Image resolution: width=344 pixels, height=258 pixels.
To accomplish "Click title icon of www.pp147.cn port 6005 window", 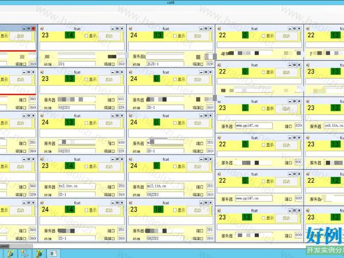I will 219,174.
